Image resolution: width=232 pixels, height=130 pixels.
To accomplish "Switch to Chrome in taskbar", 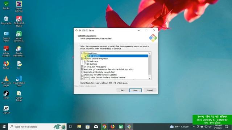I will [x=104, y=127].
